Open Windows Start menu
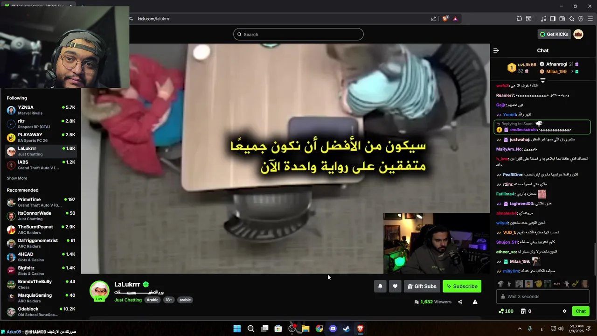597x336 pixels. [x=237, y=329]
